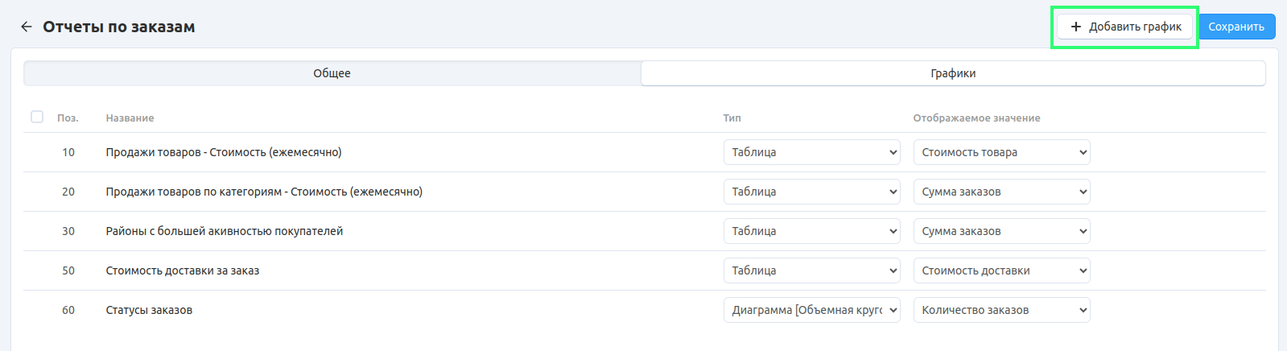Click the Добавить график button
Screen dimensions: 1287x351
[1124, 27]
